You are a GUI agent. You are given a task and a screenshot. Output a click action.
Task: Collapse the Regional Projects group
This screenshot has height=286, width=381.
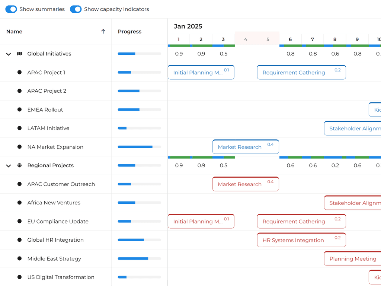9,166
